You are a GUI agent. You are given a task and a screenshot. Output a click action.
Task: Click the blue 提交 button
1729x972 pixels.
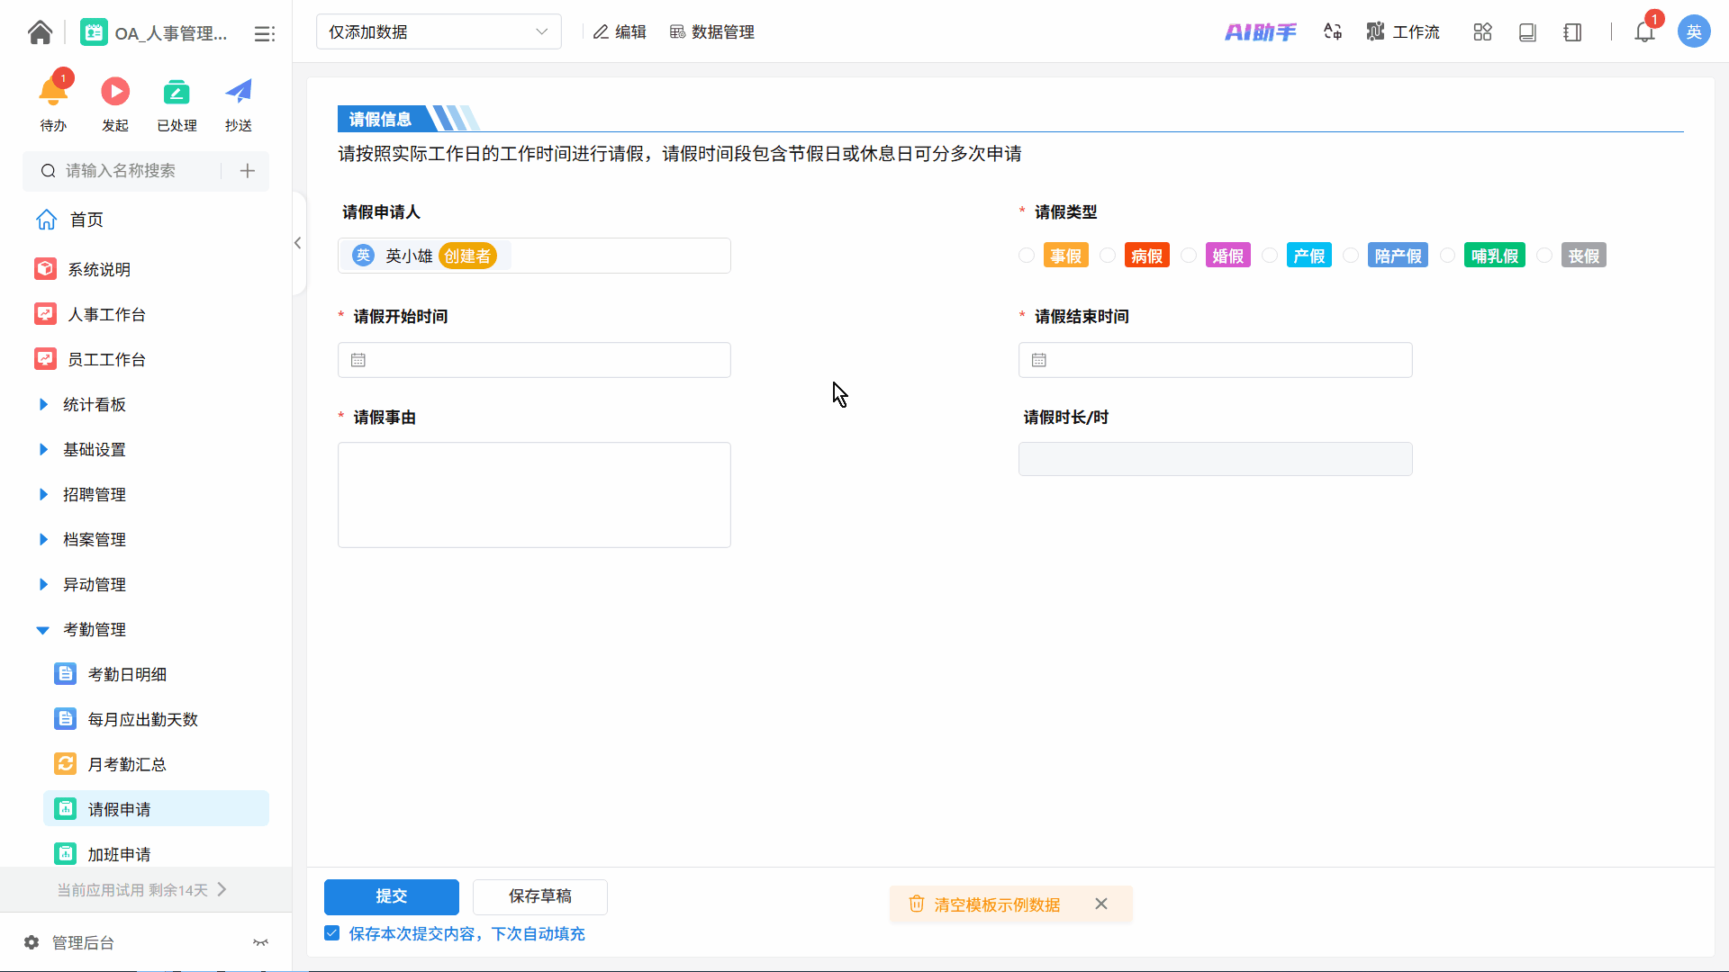(392, 896)
